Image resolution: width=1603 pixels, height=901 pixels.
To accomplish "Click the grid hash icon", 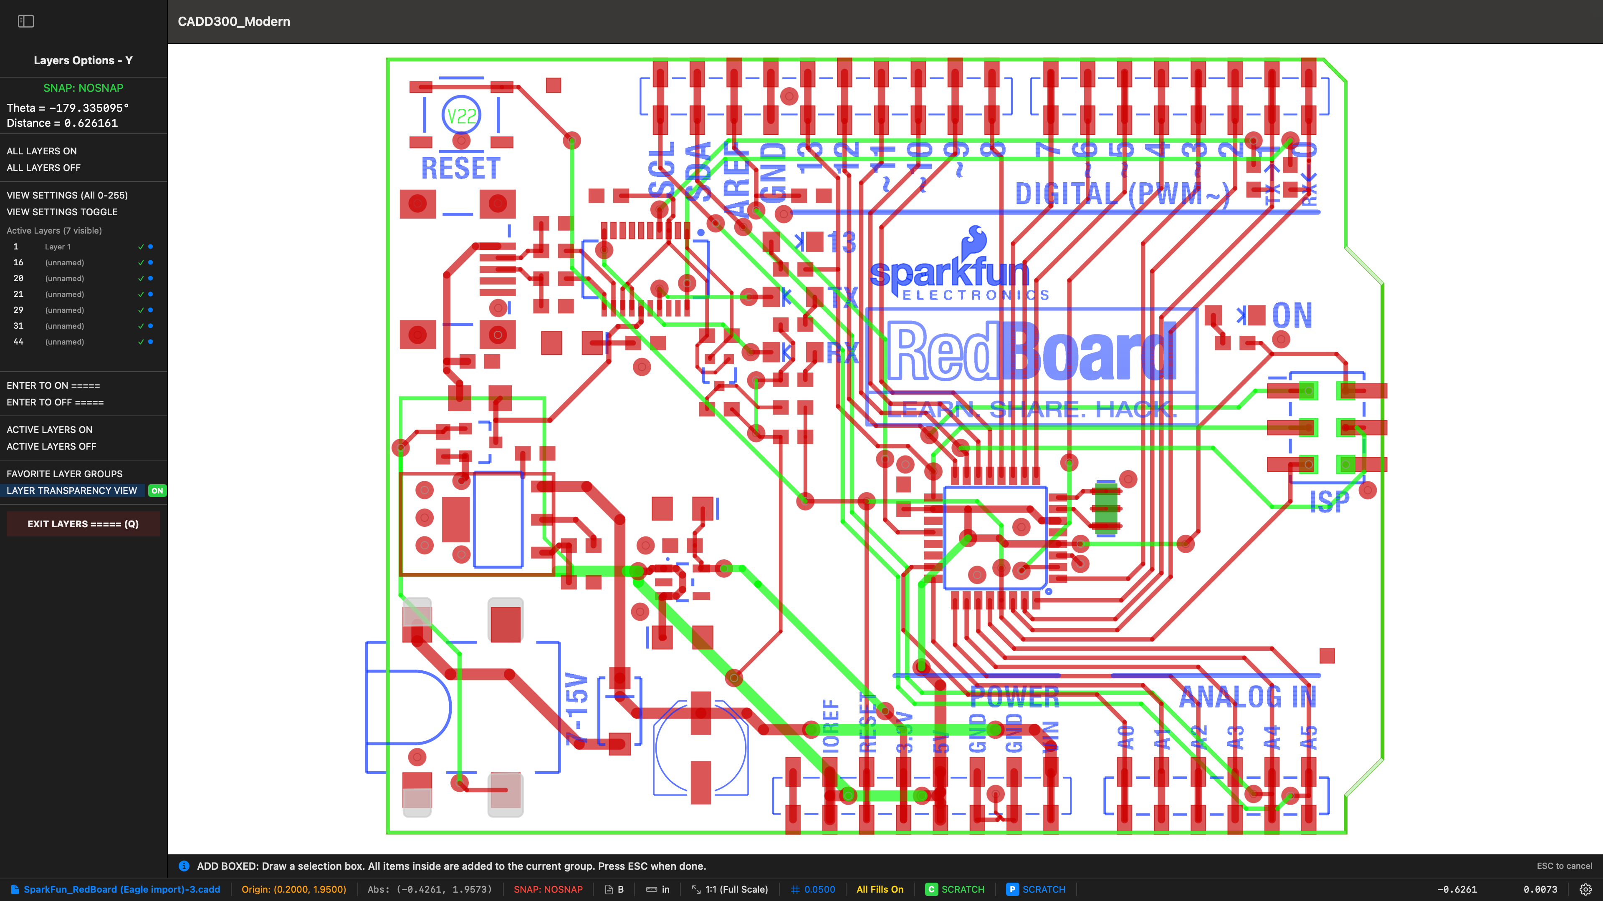I will 795,889.
